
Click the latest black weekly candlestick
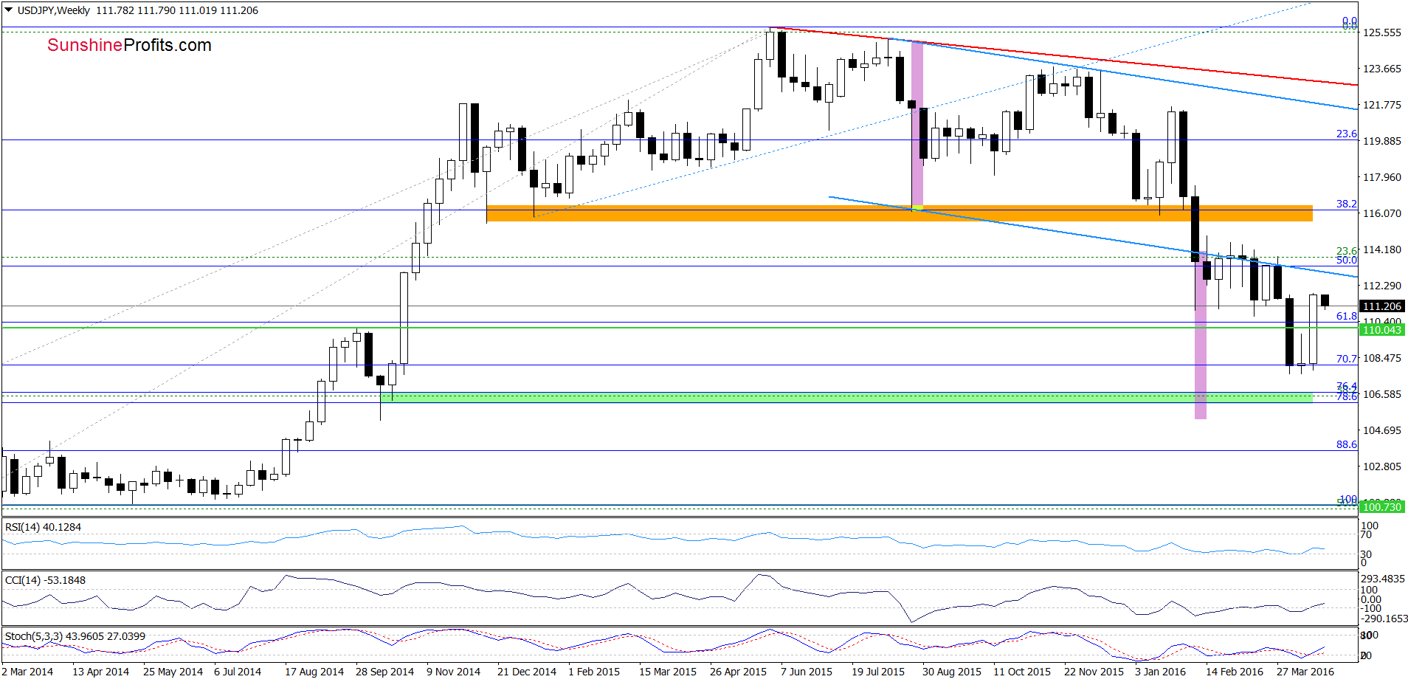tap(1325, 300)
